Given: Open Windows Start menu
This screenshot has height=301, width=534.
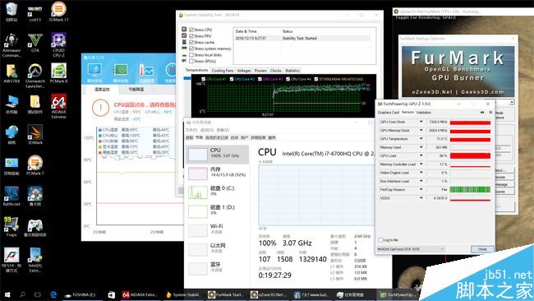Looking at the screenshot, I should tap(7, 294).
